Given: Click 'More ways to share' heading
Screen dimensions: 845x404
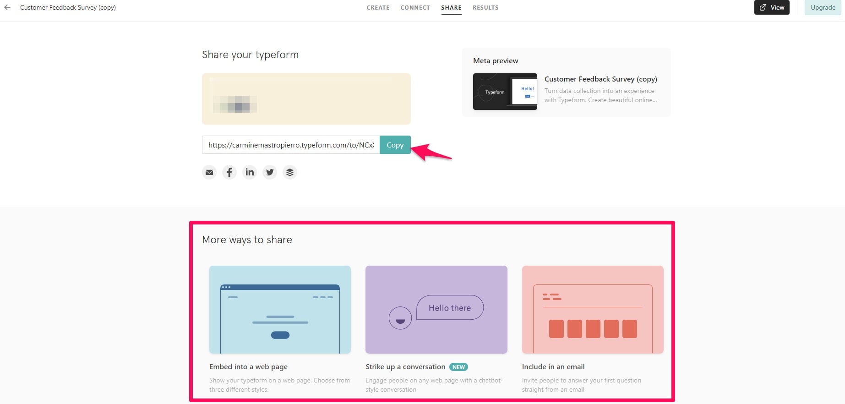Looking at the screenshot, I should 247,240.
